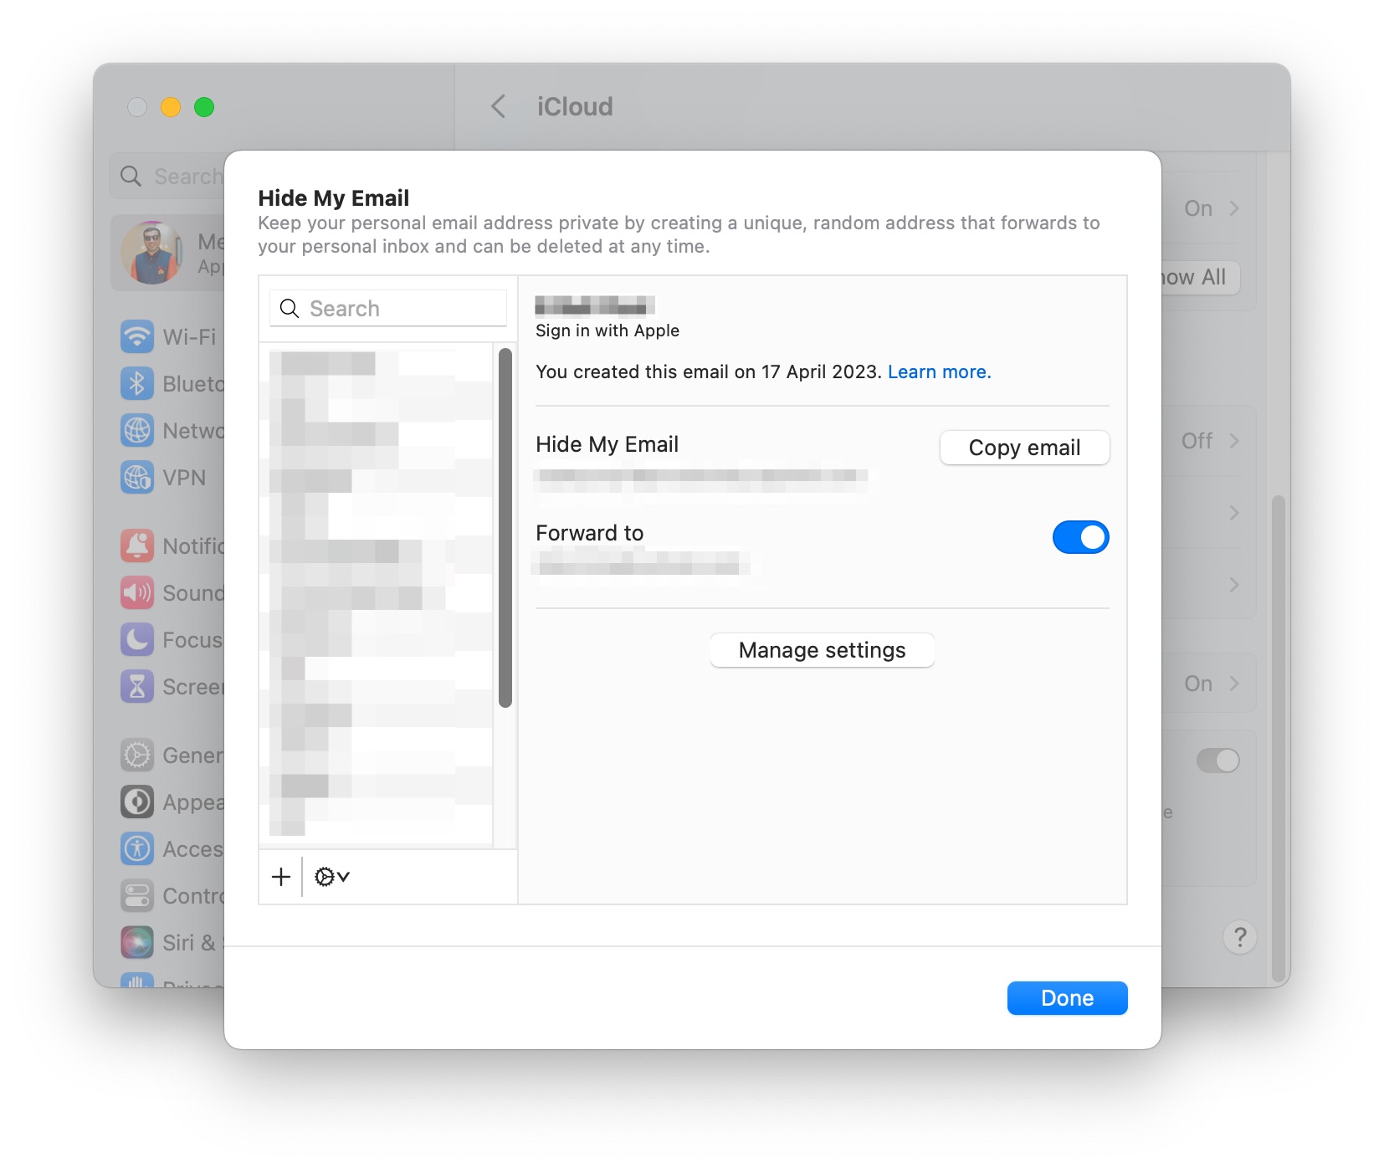The image size is (1384, 1173).
Task: Click the VPN globe icon
Action: (x=136, y=478)
